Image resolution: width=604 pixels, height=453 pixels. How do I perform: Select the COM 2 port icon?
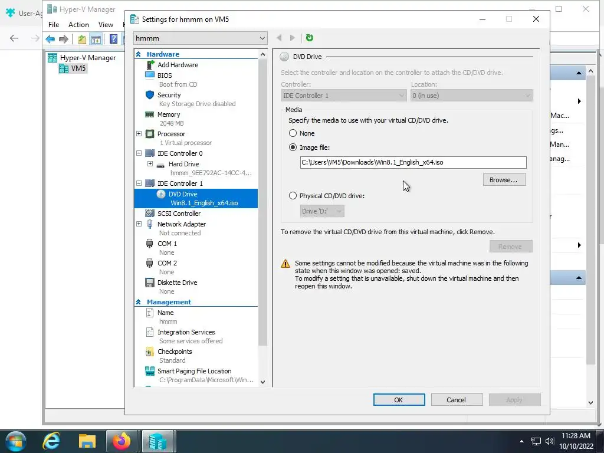pyautogui.click(x=149, y=263)
